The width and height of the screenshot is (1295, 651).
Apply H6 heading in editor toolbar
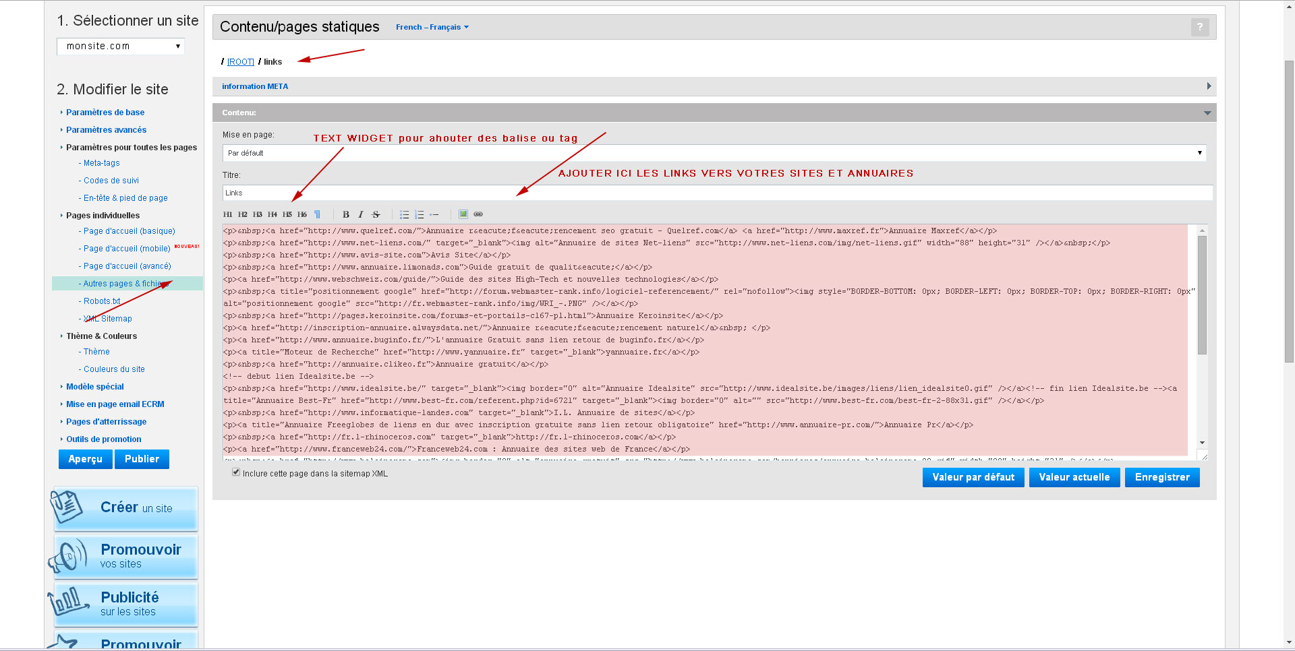(x=301, y=214)
